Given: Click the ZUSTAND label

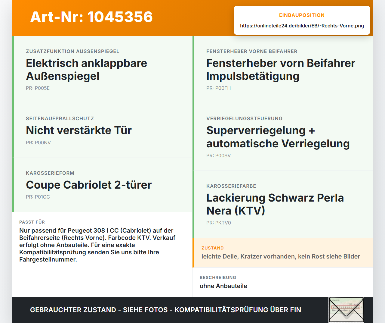Looking at the screenshot, I should tap(213, 248).
